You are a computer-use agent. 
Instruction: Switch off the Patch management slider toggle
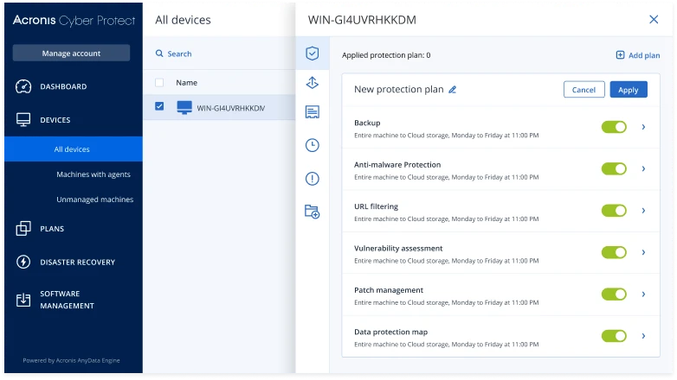click(x=614, y=294)
